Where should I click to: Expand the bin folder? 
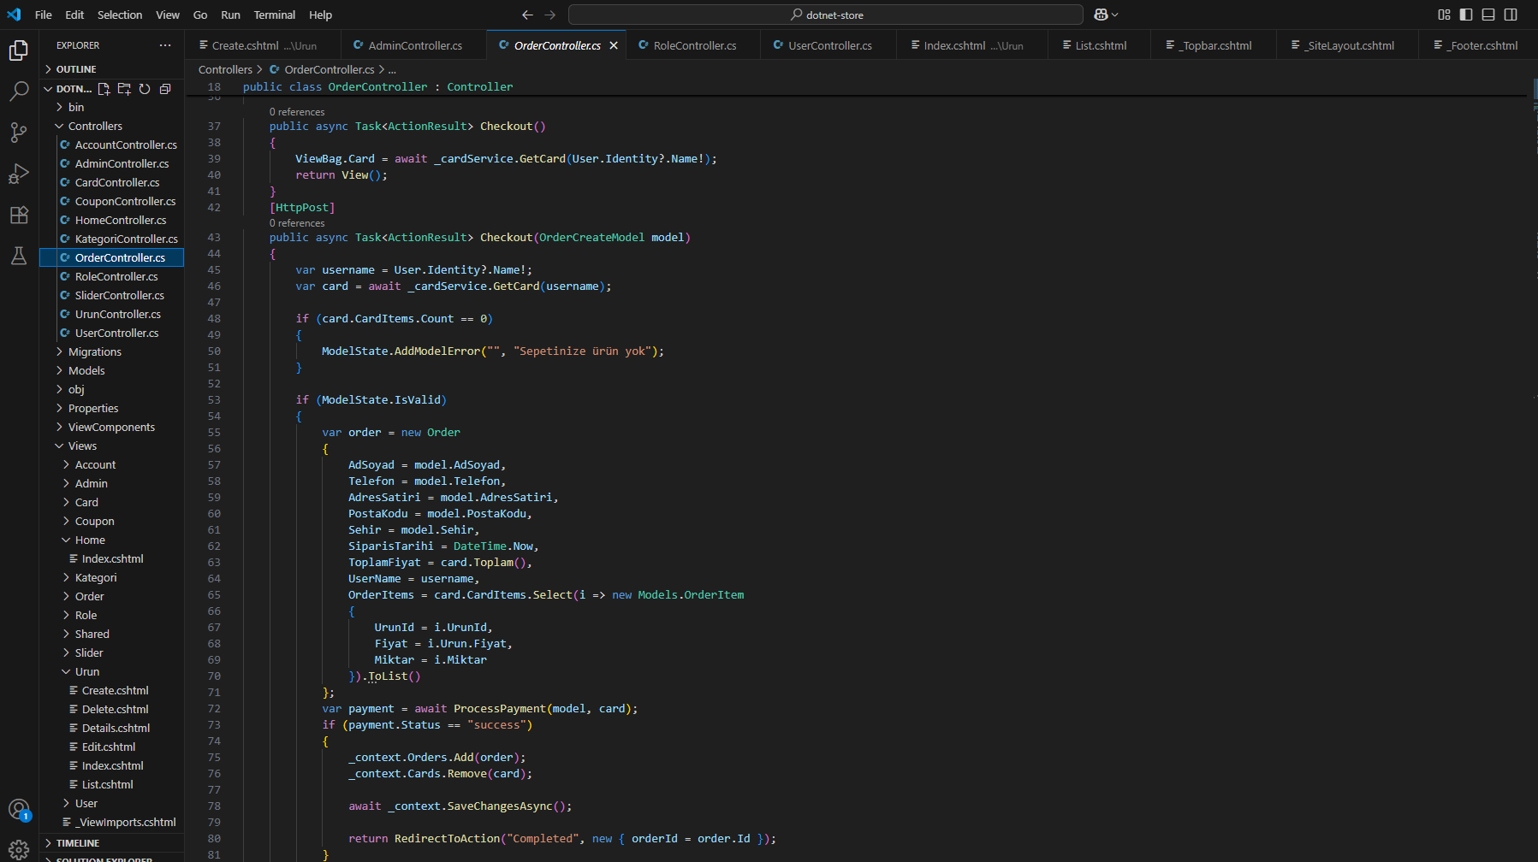point(111,107)
